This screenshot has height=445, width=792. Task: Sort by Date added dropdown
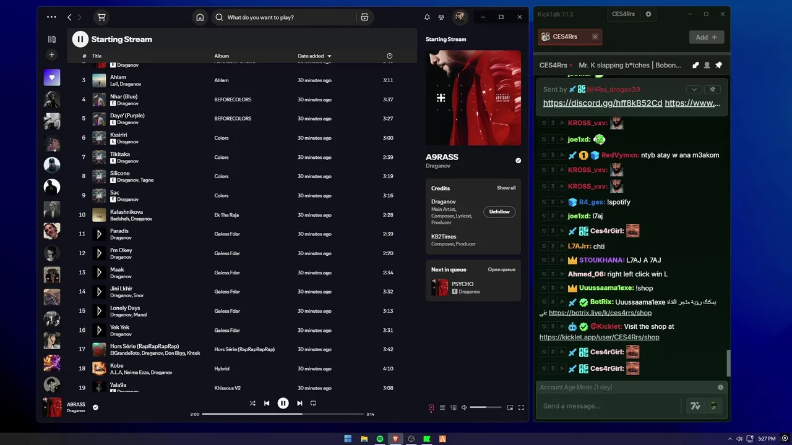pos(315,56)
